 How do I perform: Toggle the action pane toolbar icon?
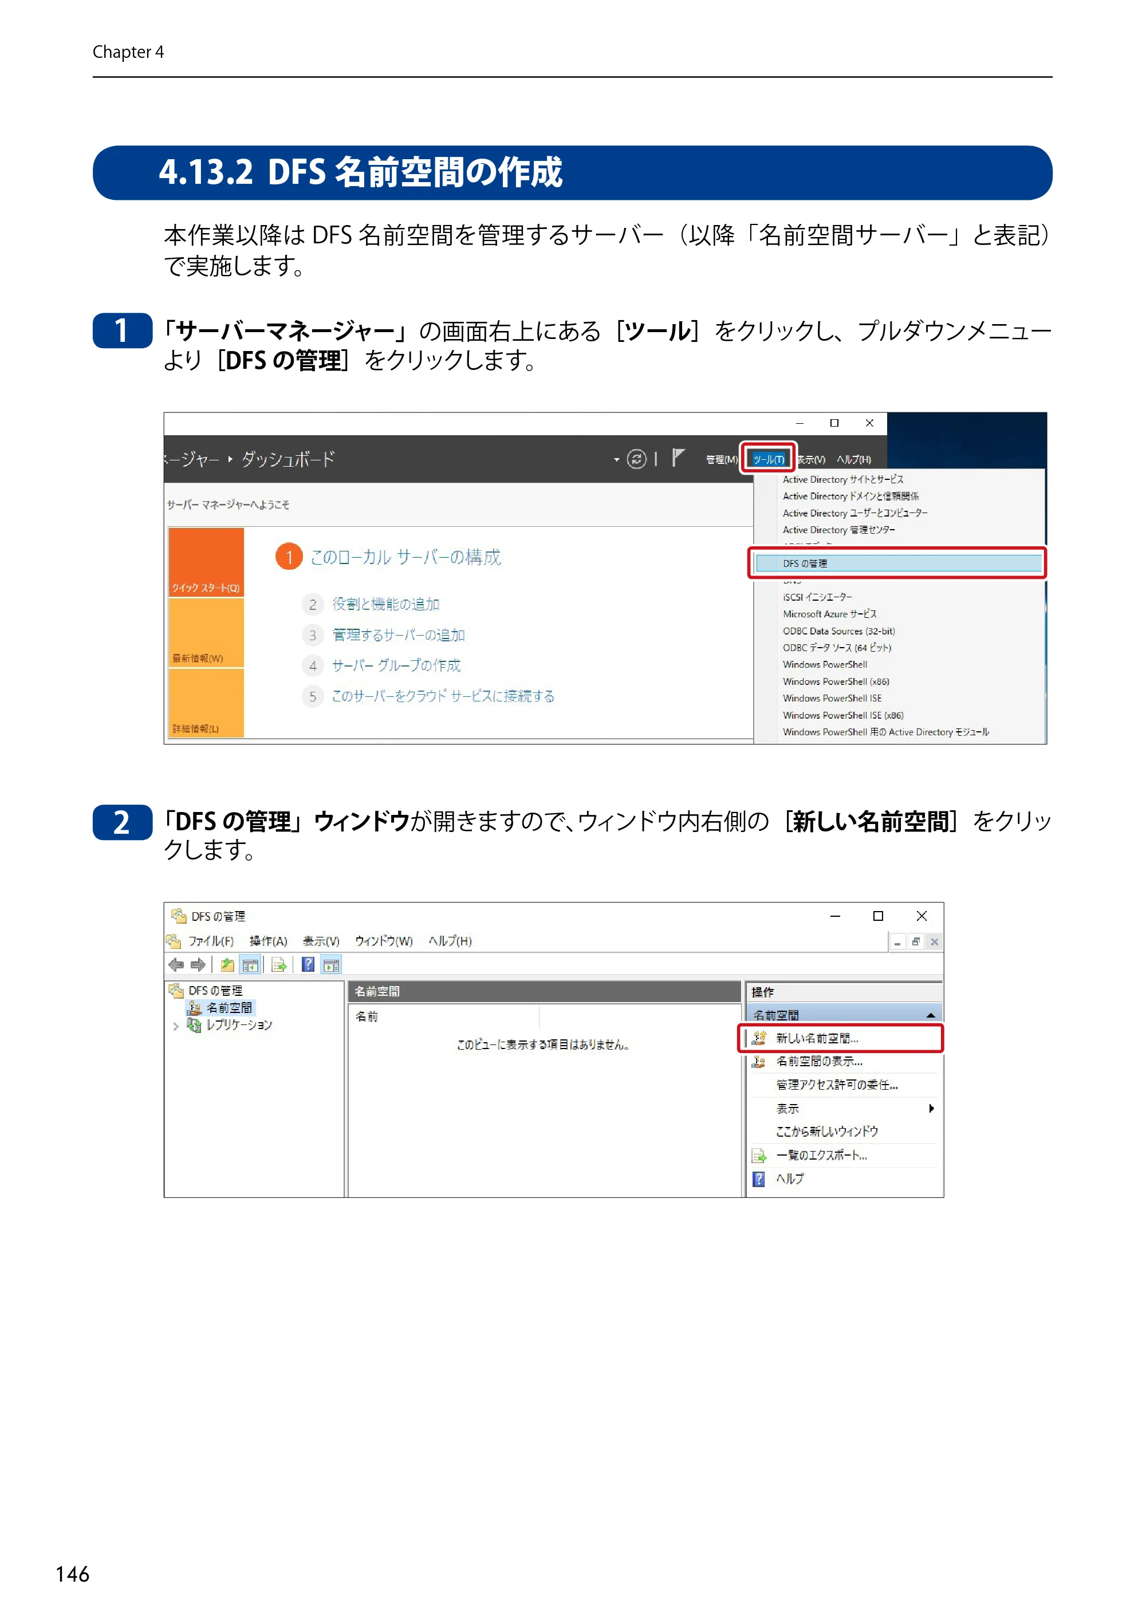(331, 964)
